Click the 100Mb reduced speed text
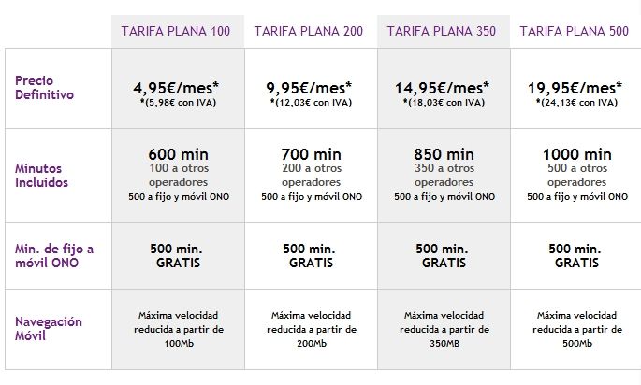Viewport: 641px width, 385px height. (x=177, y=343)
